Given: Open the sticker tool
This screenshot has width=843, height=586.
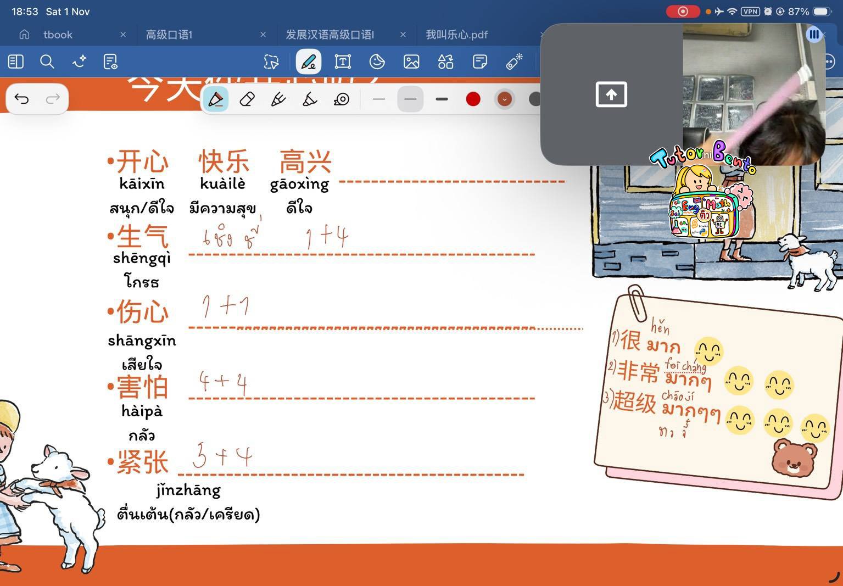Looking at the screenshot, I should 376,62.
